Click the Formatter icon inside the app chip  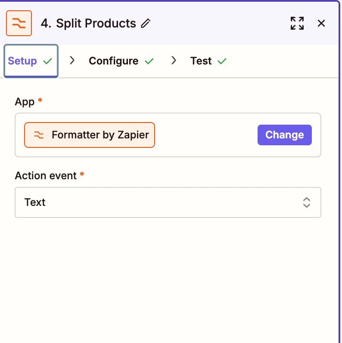click(39, 135)
